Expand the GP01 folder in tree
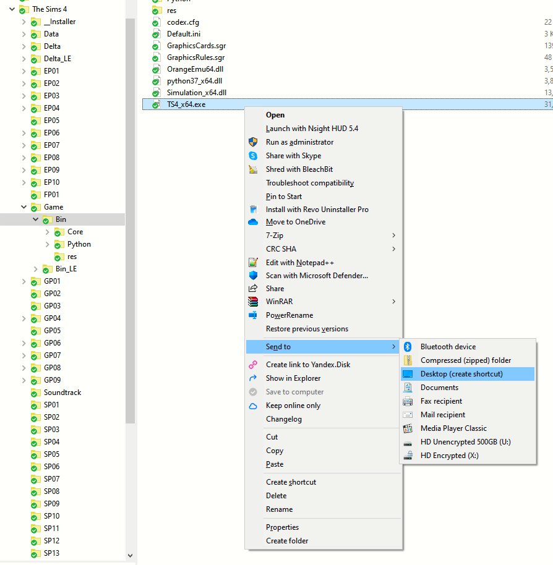Viewport: 553px width, 565px height. tap(24, 281)
